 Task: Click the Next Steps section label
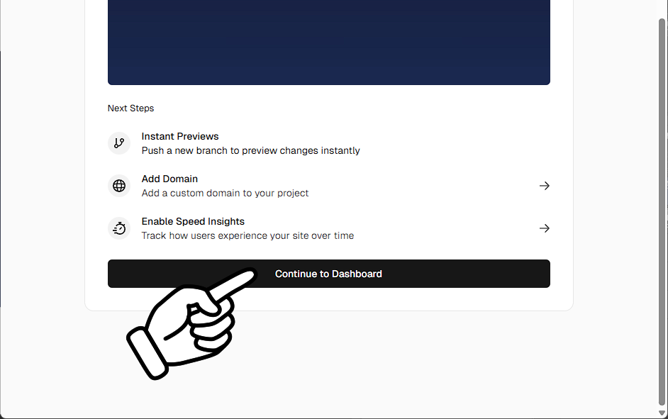130,108
